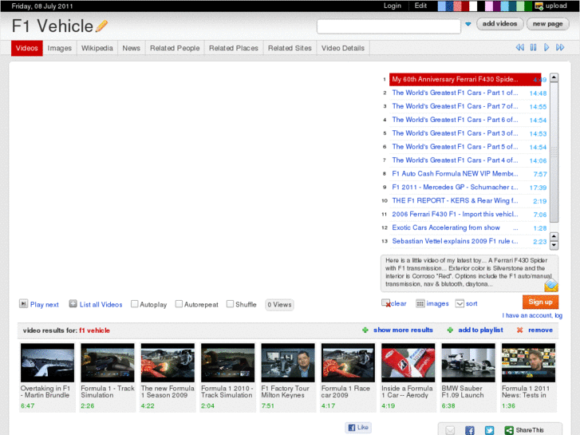Click the envelope icon on description box
Viewport: 580px width, 435px height.
click(x=551, y=285)
